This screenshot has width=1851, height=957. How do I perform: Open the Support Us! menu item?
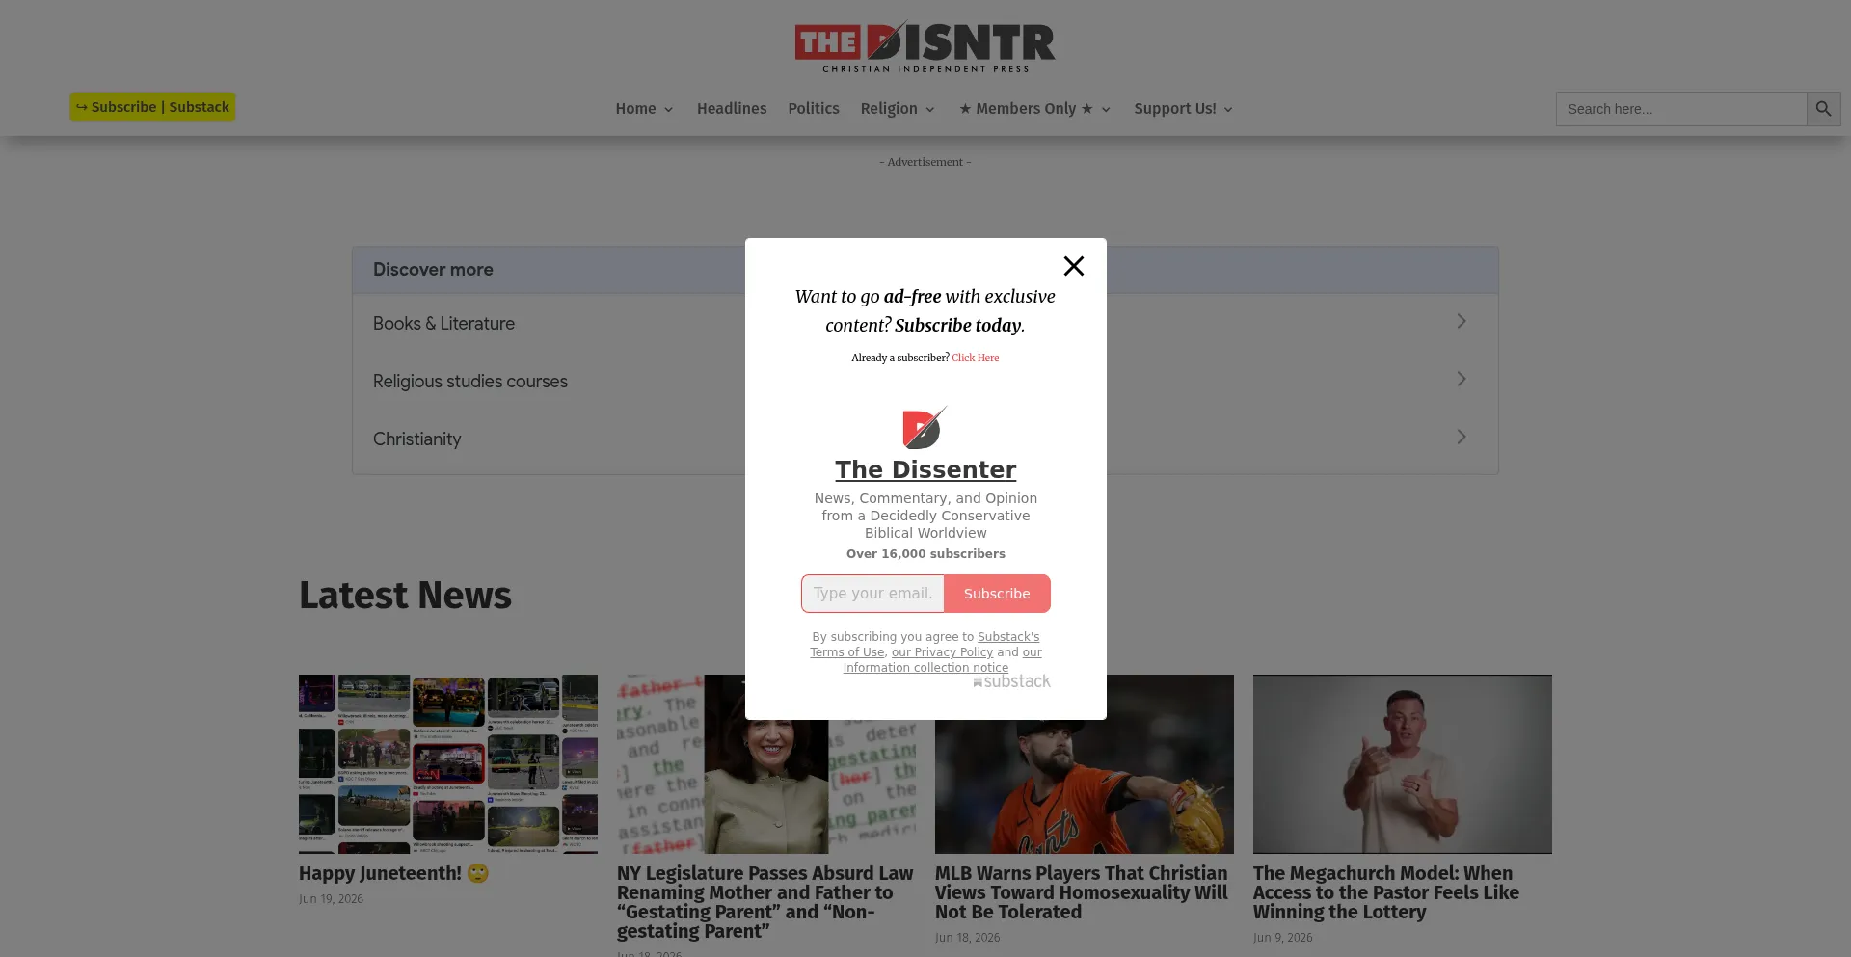[1175, 109]
